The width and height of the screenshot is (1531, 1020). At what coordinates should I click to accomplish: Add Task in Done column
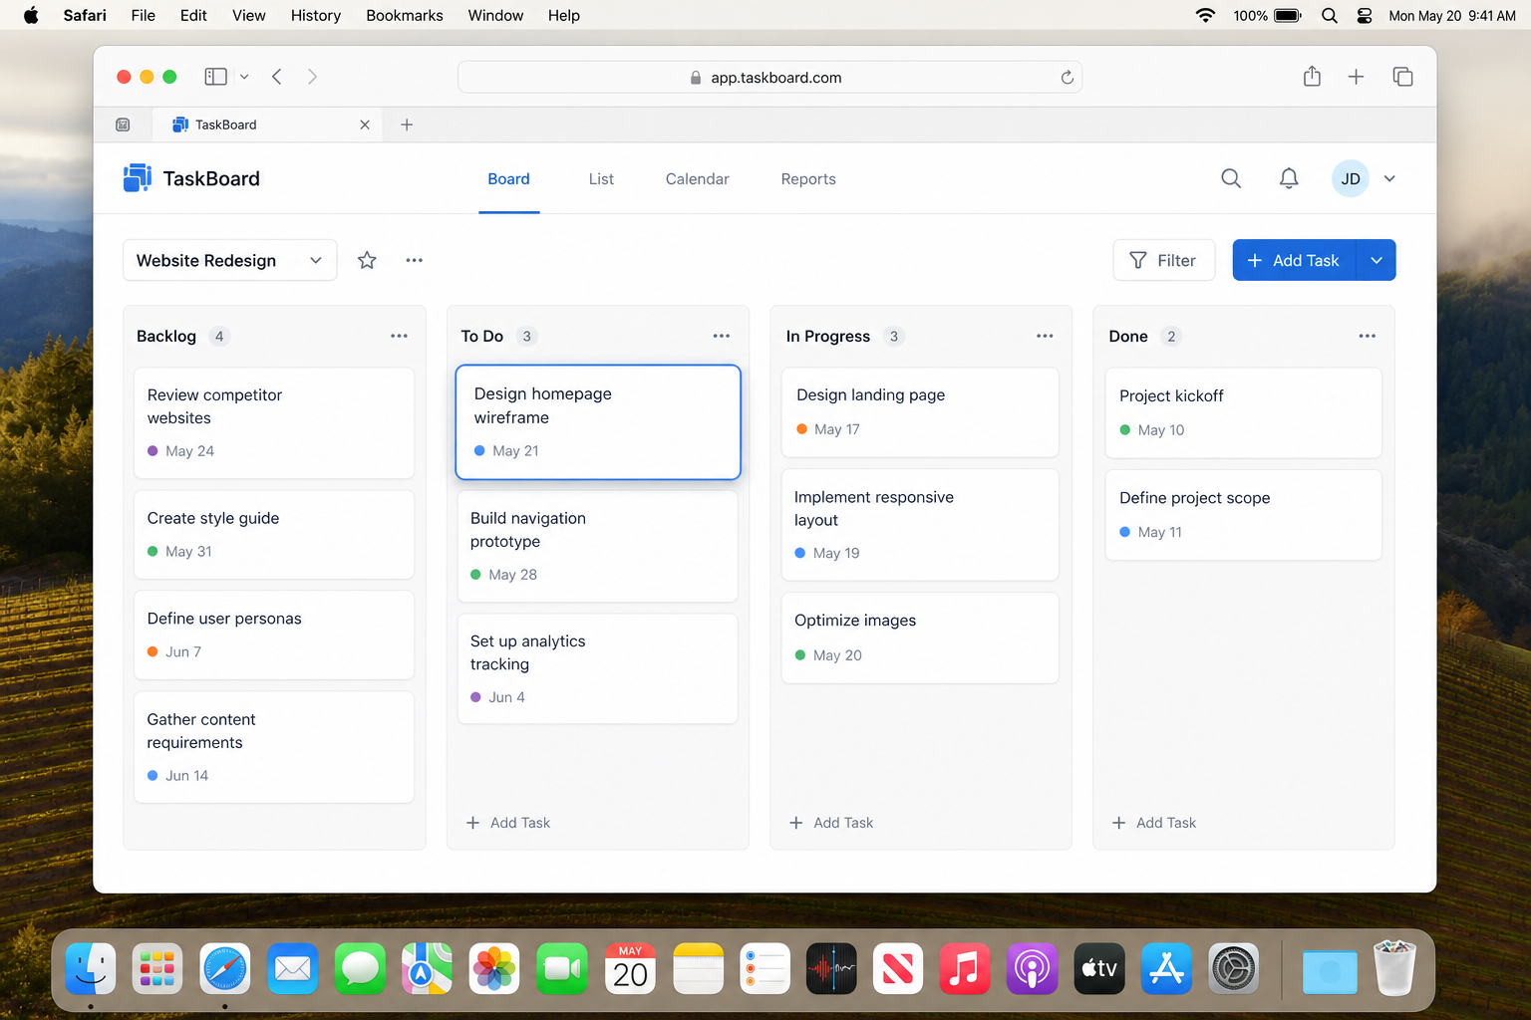tap(1154, 823)
